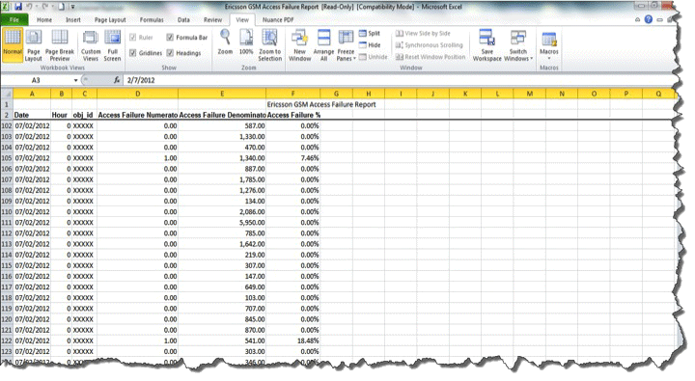Switch to the Page Layout tab
Screen dimensions: 695x381
[x=110, y=19]
